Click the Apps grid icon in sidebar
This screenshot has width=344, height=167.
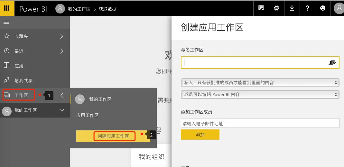pyautogui.click(x=7, y=65)
